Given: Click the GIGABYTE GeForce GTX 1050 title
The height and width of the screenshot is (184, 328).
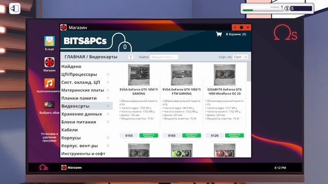Looking at the screenshot, I should pyautogui.click(x=224, y=91).
